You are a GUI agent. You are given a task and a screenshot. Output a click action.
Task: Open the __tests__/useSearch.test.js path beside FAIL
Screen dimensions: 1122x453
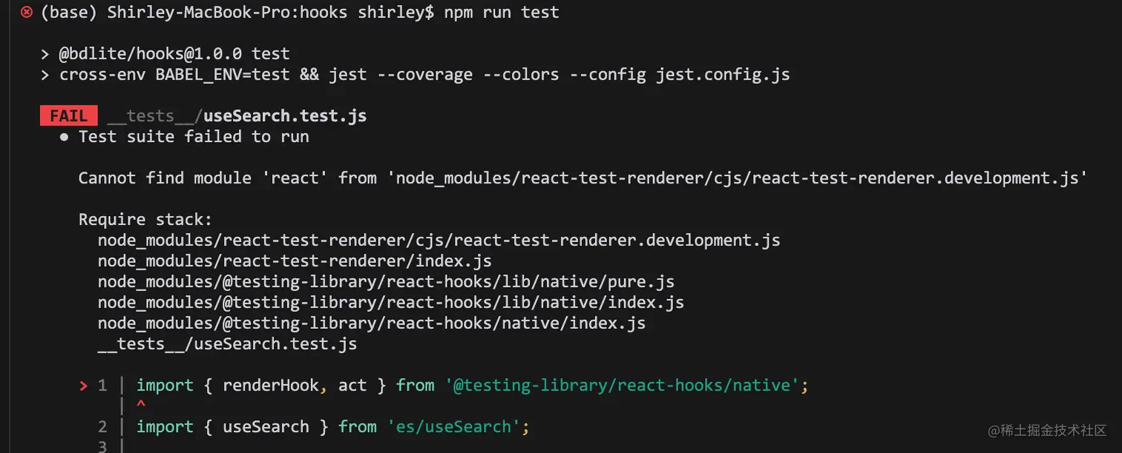click(x=237, y=116)
